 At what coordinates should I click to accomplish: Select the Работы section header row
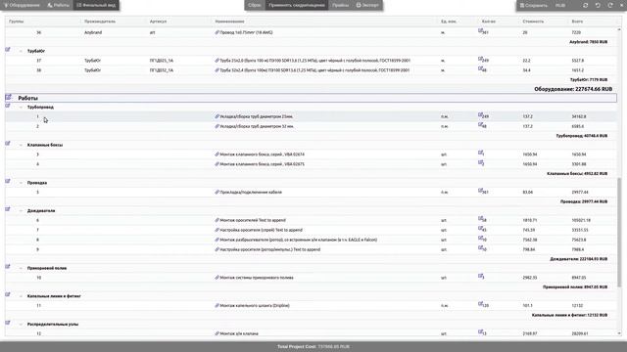click(311, 98)
